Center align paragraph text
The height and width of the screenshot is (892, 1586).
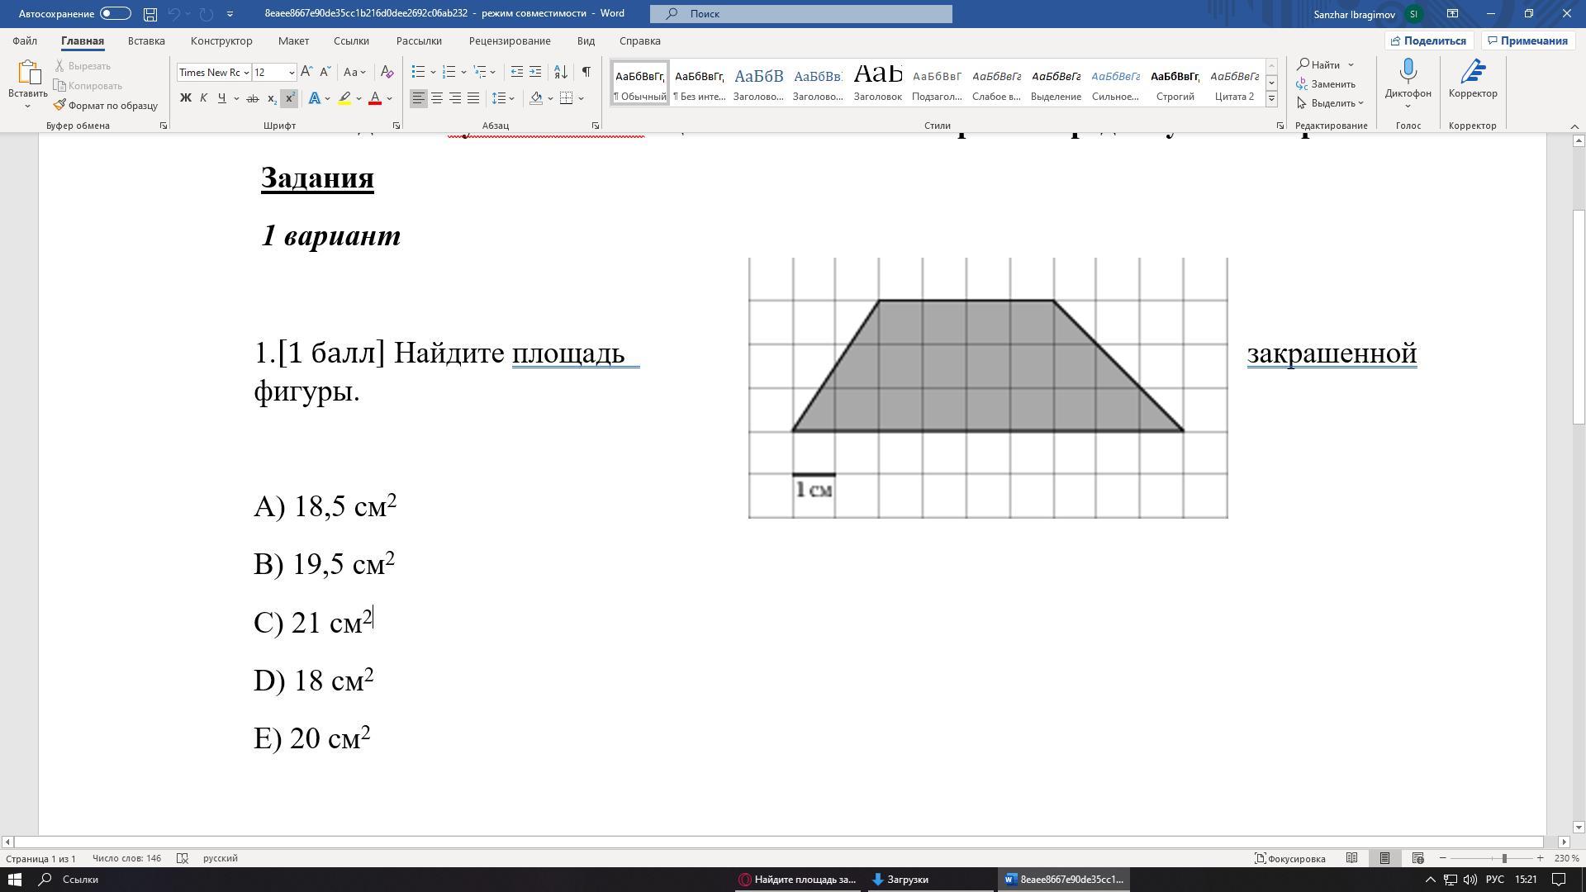click(x=437, y=98)
